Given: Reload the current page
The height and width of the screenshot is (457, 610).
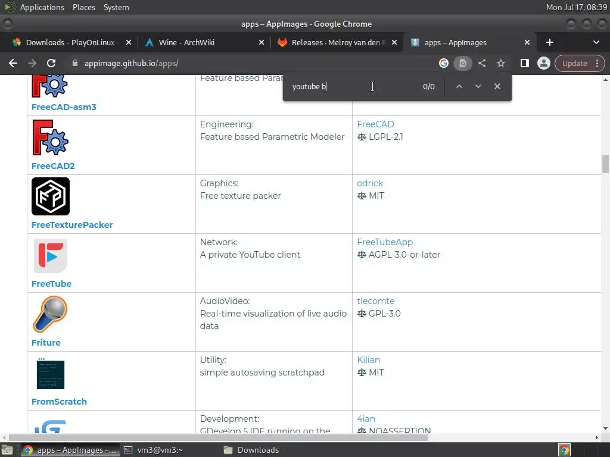Looking at the screenshot, I should coord(51,63).
